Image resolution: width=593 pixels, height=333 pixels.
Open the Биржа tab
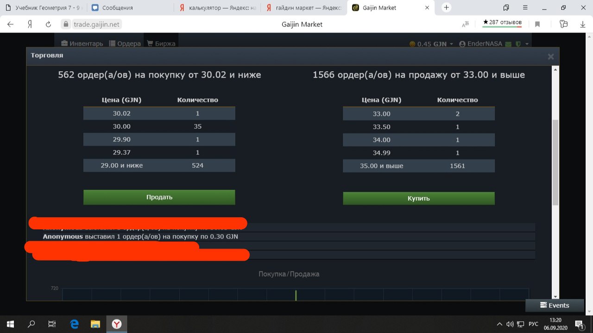161,43
